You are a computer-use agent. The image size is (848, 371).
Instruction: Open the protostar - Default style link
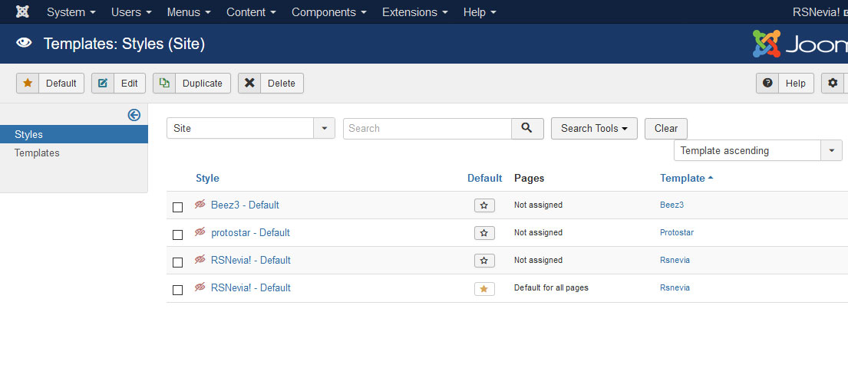click(250, 233)
